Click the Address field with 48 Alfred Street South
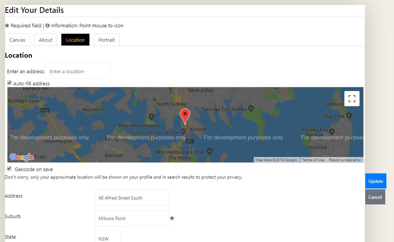The height and width of the screenshot is (242, 394). (131, 198)
